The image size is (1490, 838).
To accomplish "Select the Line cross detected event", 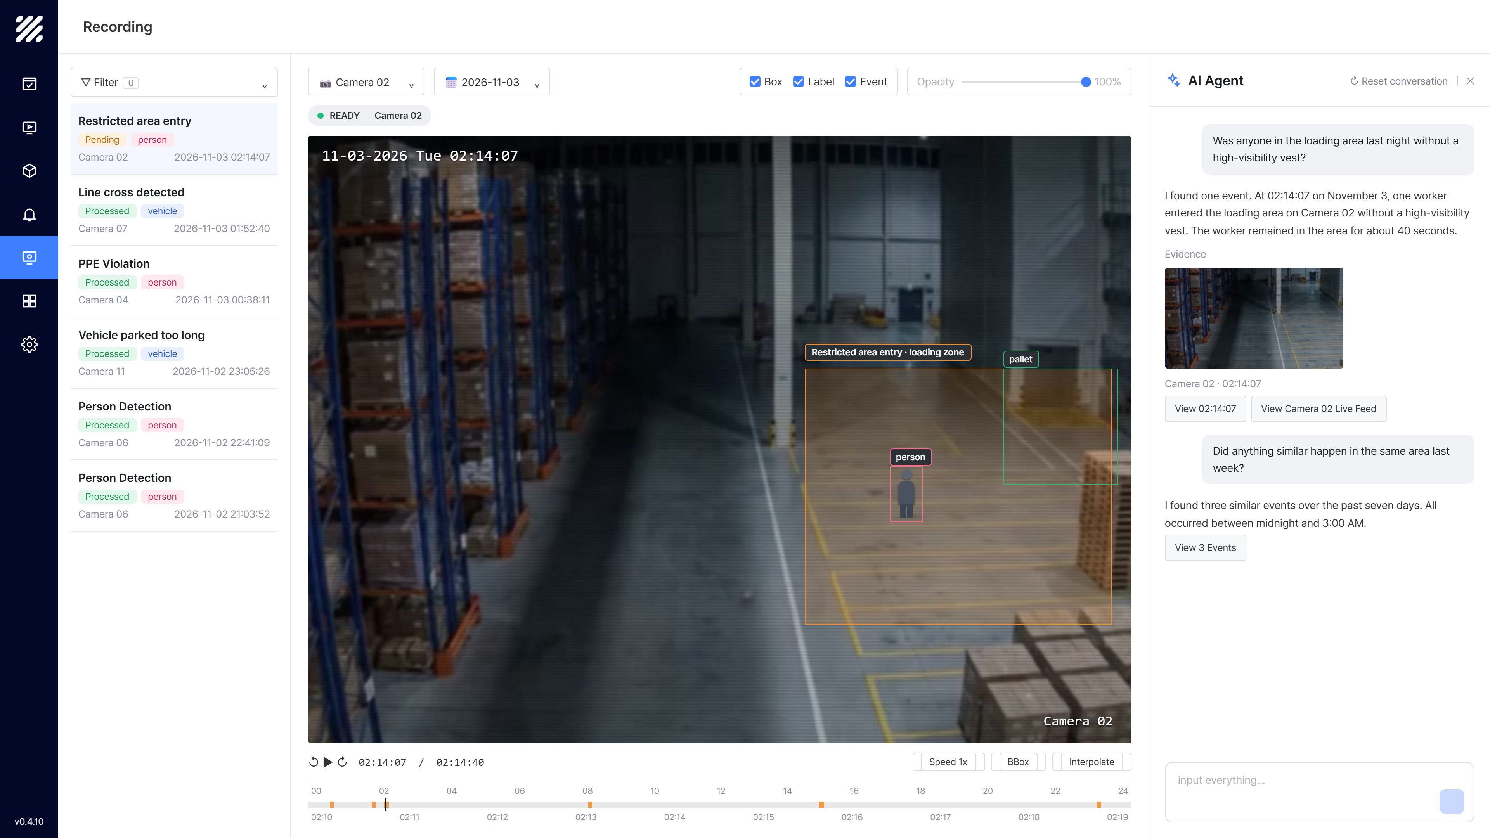I will 174,210.
